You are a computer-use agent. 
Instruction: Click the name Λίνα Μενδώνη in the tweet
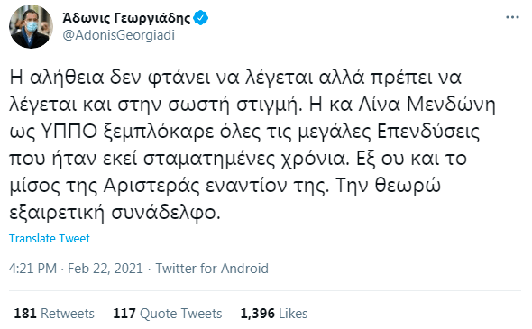coord(427,105)
